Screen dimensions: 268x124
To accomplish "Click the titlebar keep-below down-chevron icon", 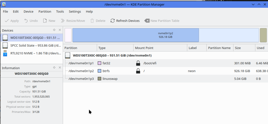I will [253, 4].
